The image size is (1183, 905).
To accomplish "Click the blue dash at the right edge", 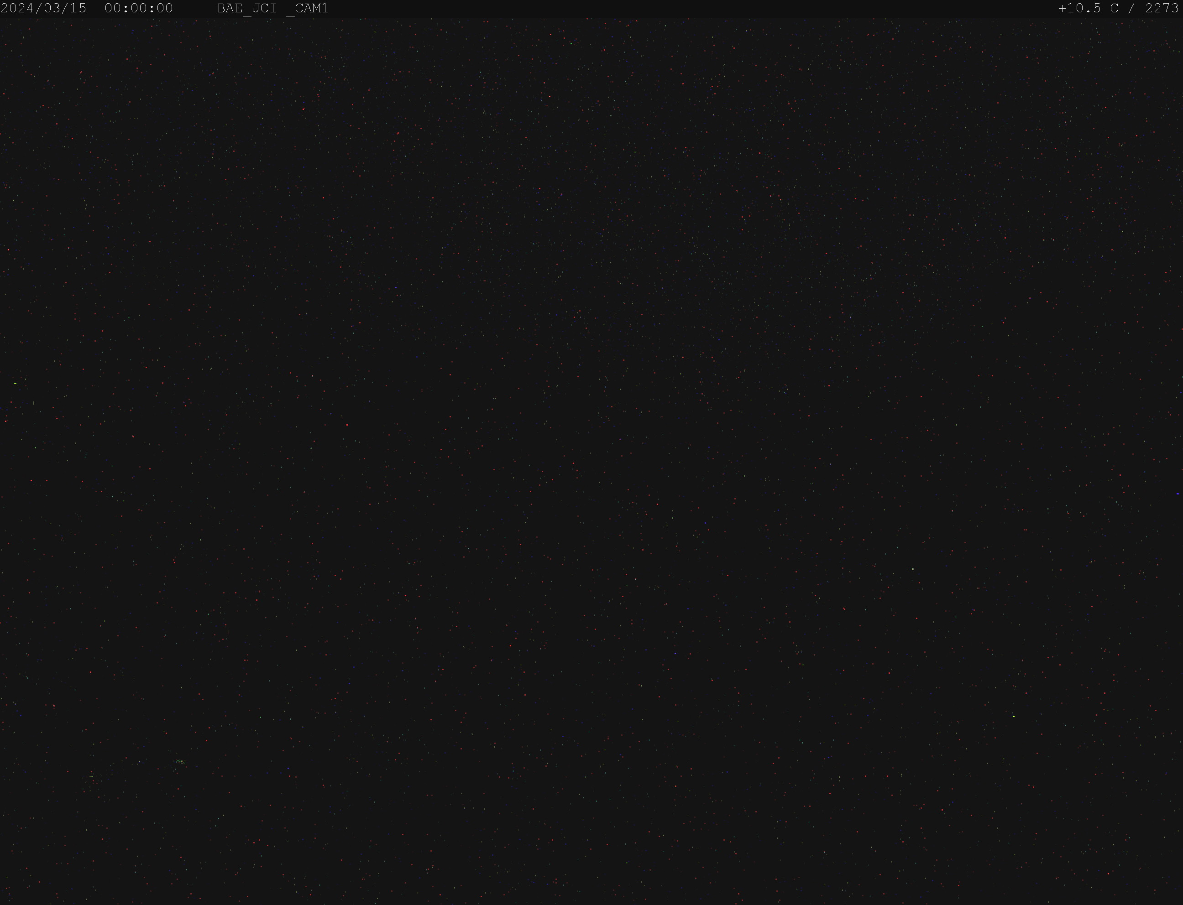I will pyautogui.click(x=1178, y=494).
